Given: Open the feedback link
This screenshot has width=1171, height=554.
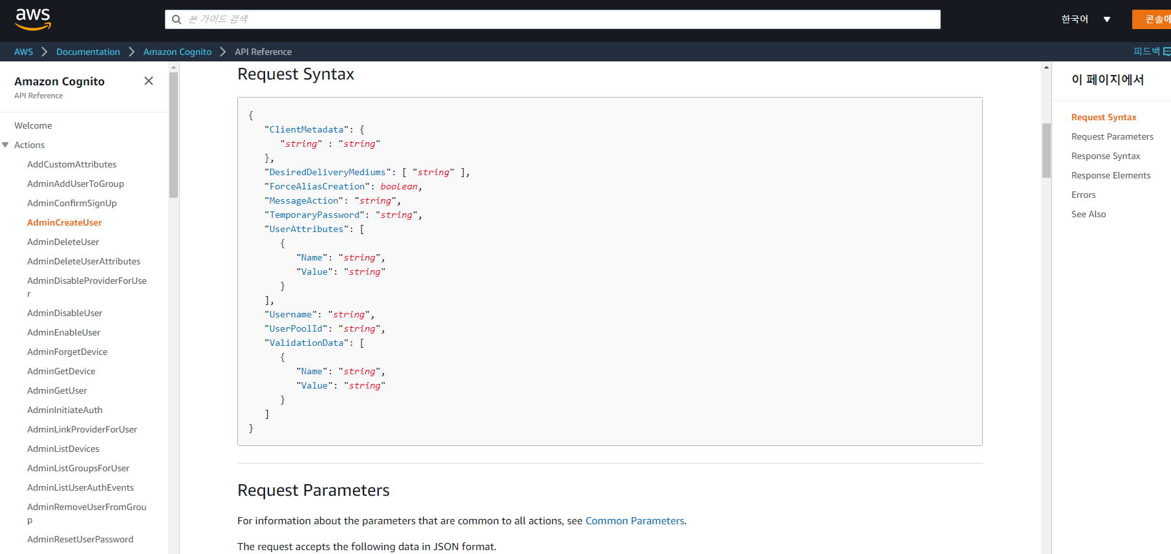Looking at the screenshot, I should [1152, 51].
